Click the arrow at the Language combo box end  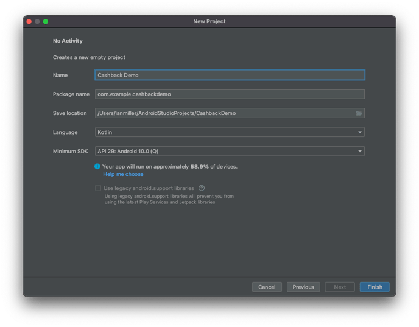(360, 132)
